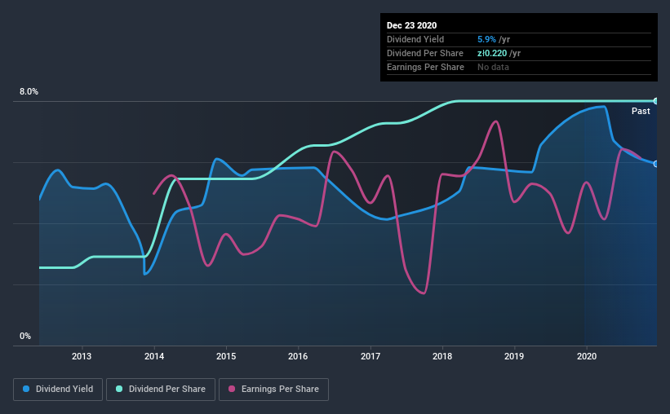Click the 2017 x-axis label
The image size is (670, 414).
click(x=370, y=356)
